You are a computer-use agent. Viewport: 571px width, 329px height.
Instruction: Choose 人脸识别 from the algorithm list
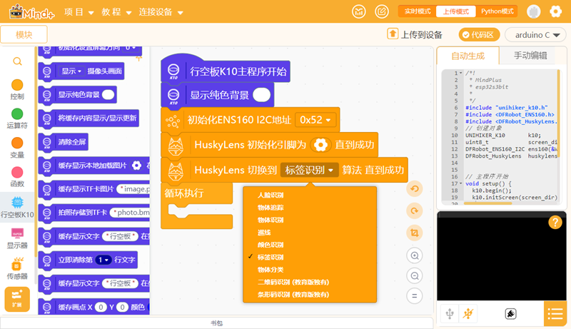(x=271, y=195)
